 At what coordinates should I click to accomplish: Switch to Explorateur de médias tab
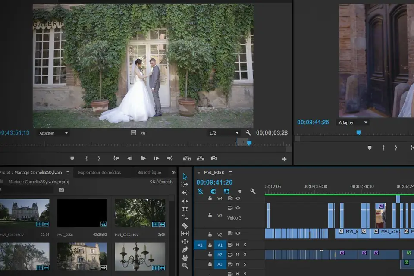click(x=100, y=172)
